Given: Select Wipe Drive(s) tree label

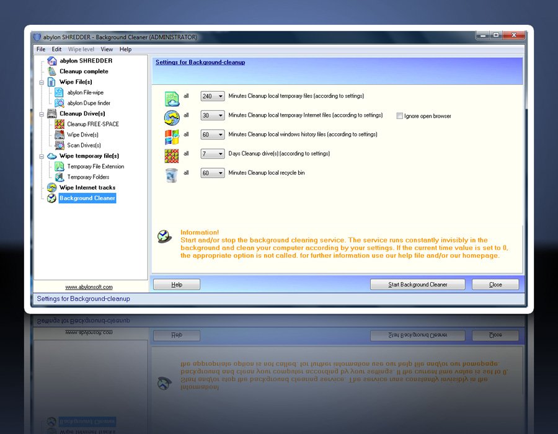Looking at the screenshot, I should pos(82,135).
